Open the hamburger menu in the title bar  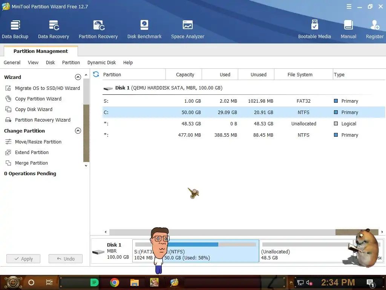(x=349, y=7)
